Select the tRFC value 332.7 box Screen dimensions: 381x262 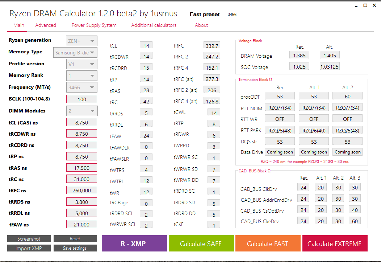tap(212, 45)
